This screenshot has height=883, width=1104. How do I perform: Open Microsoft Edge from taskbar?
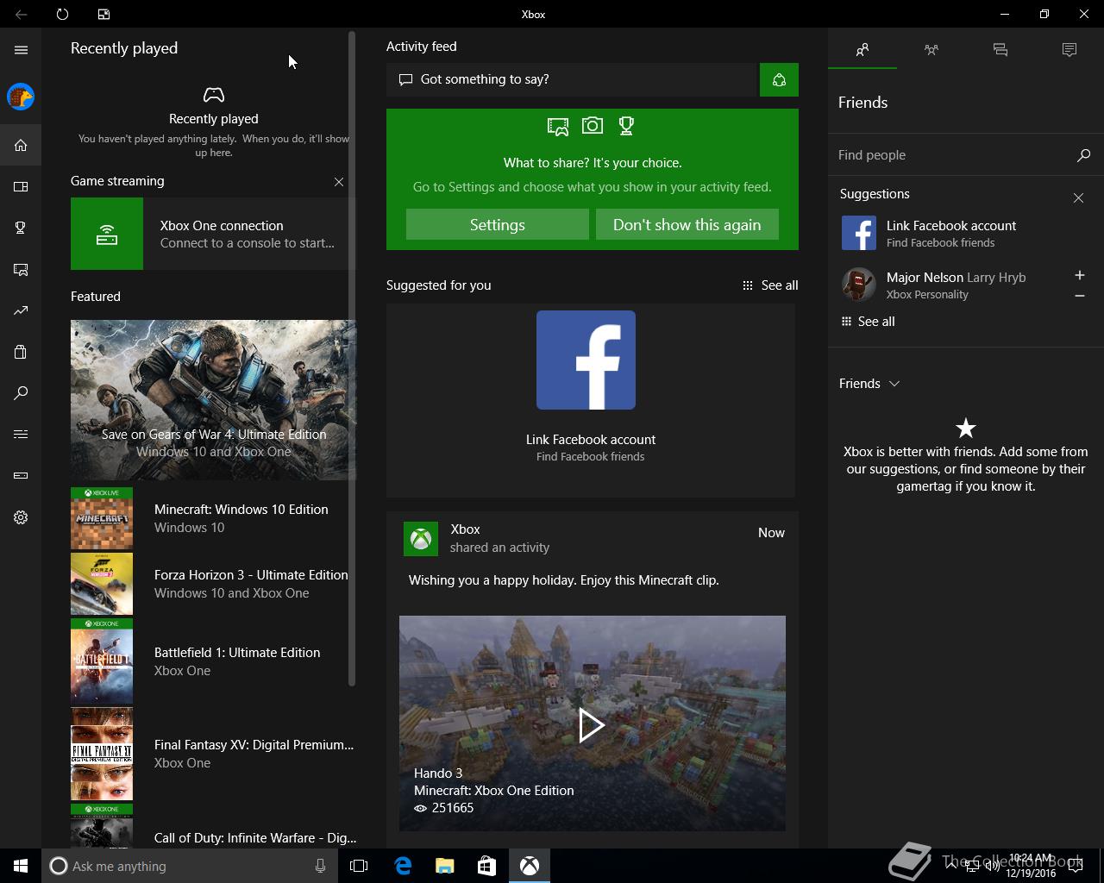[x=403, y=866]
